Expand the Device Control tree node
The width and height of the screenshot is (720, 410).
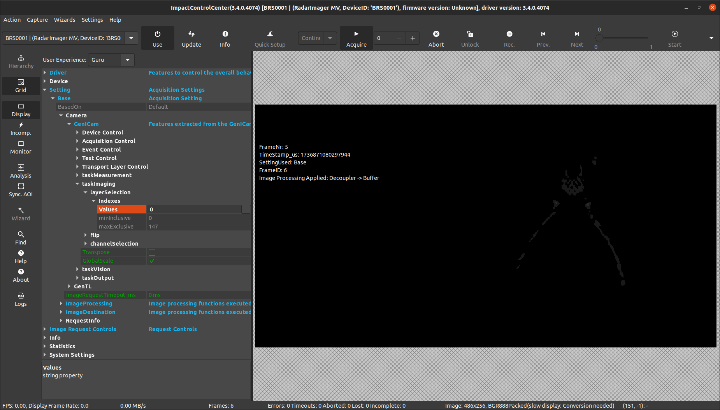pos(77,133)
